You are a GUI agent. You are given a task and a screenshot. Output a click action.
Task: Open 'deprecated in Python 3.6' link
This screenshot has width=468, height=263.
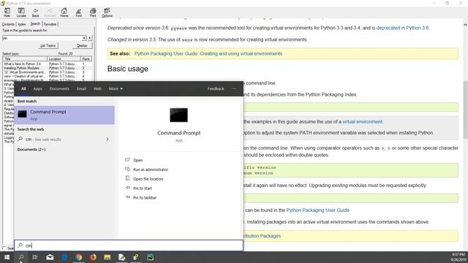402,28
